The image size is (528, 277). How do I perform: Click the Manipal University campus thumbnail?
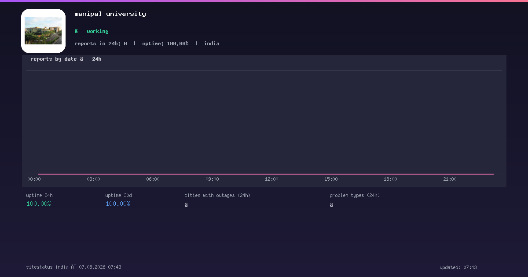click(43, 31)
